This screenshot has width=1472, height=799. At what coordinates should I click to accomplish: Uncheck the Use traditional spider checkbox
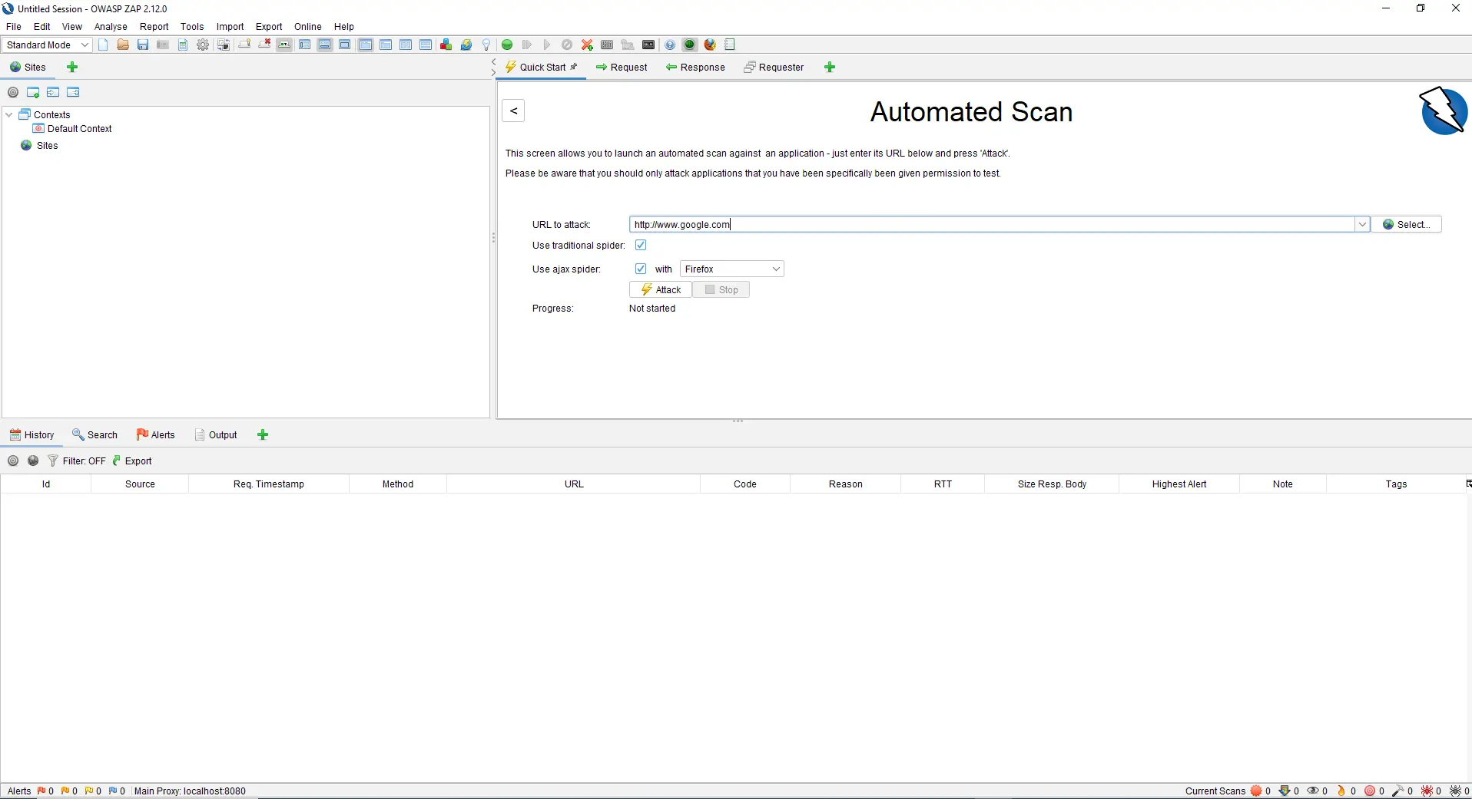[x=641, y=246]
